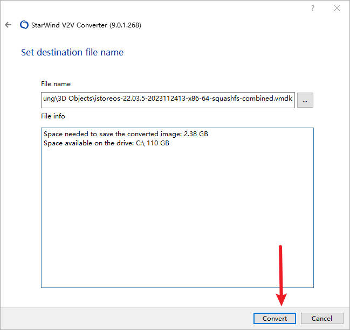Close the converter window
This screenshot has width=350, height=330.
(x=337, y=8)
